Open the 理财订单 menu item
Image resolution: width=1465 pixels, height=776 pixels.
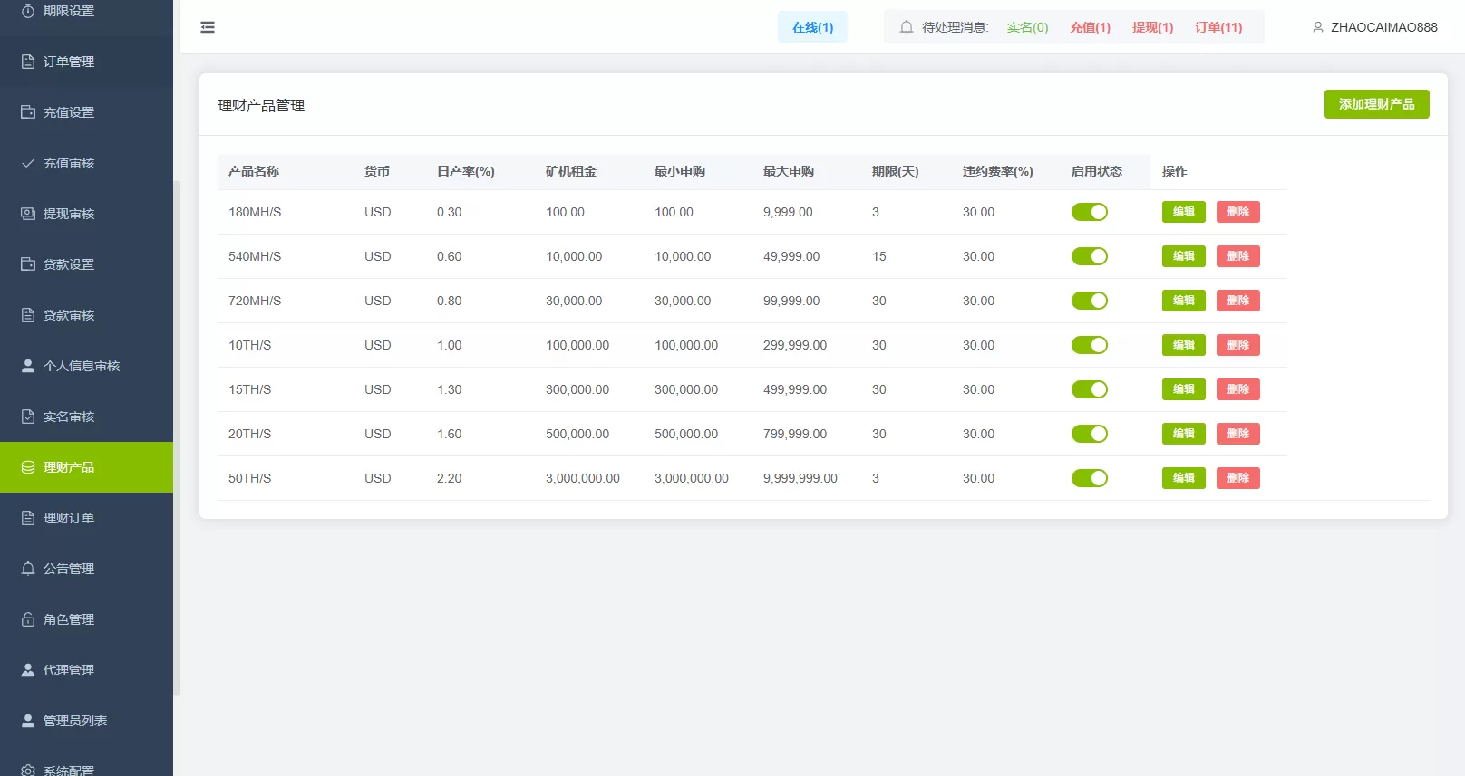pos(69,518)
